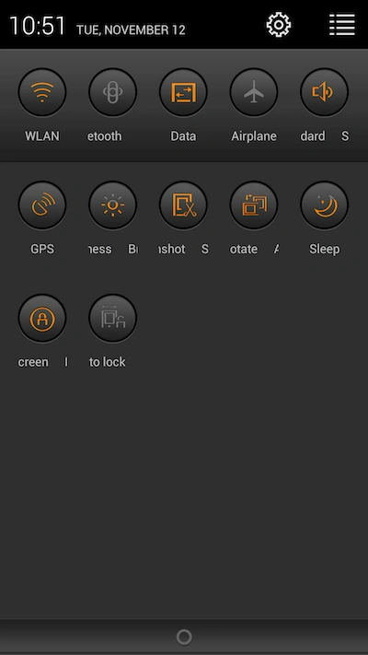368x655 pixels.
Task: Toggle the WLAN wifi button
Action: [x=42, y=92]
